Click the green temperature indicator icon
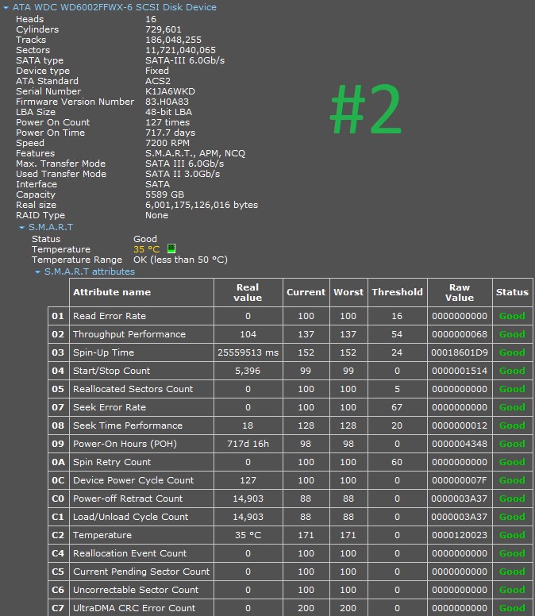The height and width of the screenshot is (616, 535). pos(171,248)
